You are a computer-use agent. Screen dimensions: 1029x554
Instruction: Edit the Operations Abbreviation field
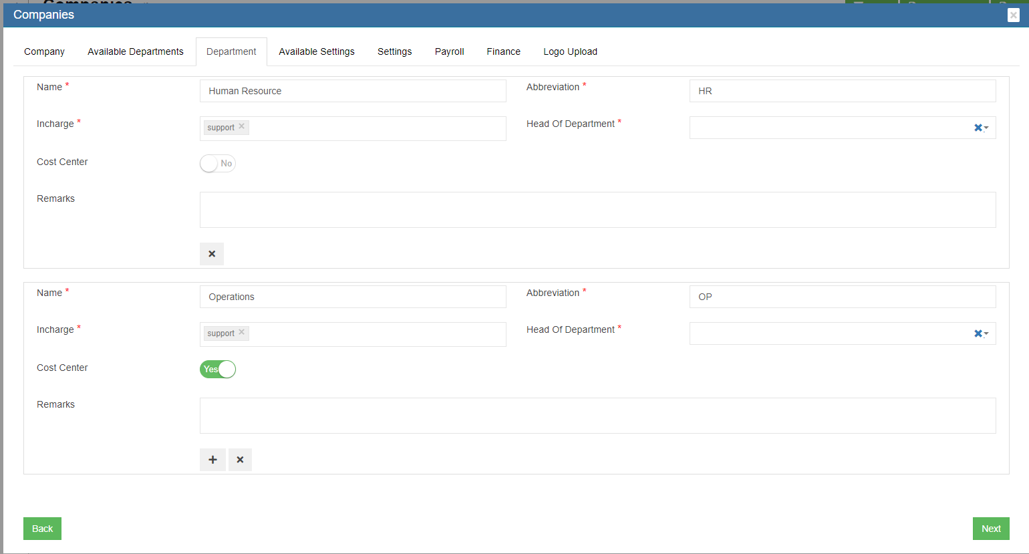[842, 297]
